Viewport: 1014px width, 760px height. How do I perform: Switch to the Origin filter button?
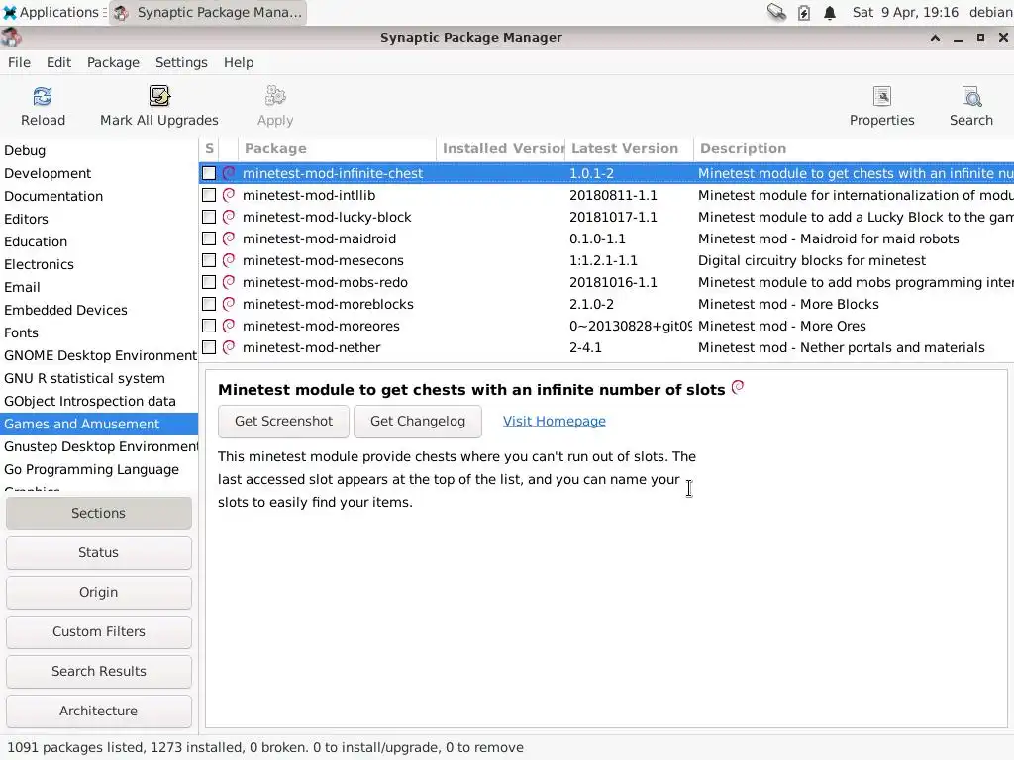pyautogui.click(x=98, y=592)
